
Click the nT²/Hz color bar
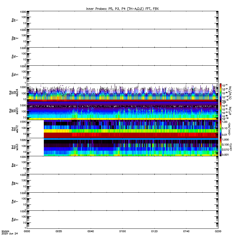[x=221, y=111]
